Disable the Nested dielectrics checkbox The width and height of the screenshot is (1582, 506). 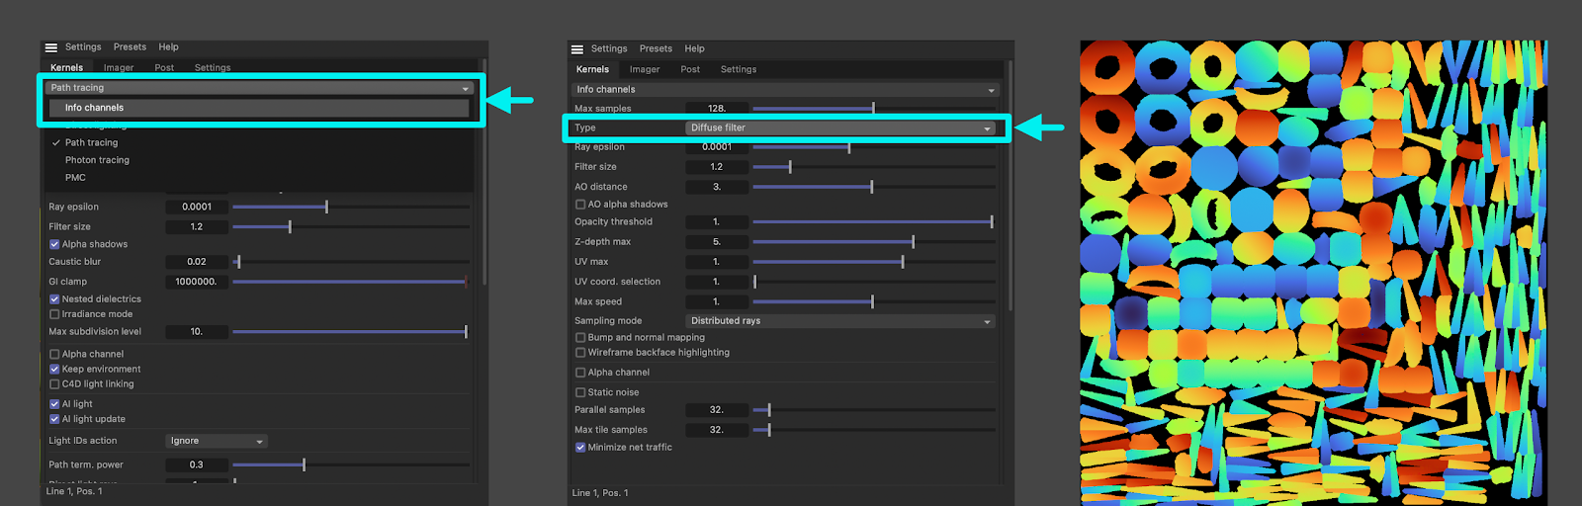pyautogui.click(x=54, y=299)
